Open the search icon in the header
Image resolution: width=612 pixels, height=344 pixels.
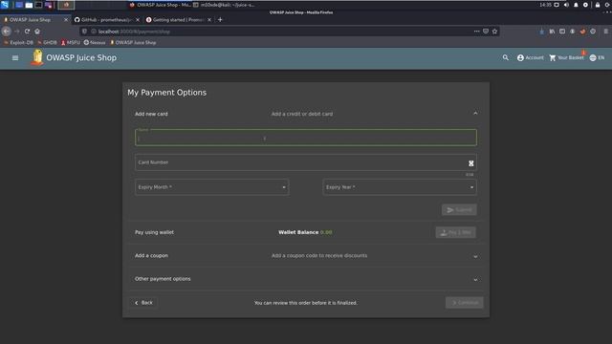506,57
